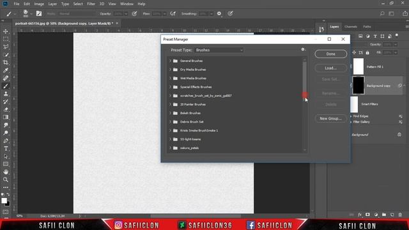Switch to the Channels tab

point(351,27)
